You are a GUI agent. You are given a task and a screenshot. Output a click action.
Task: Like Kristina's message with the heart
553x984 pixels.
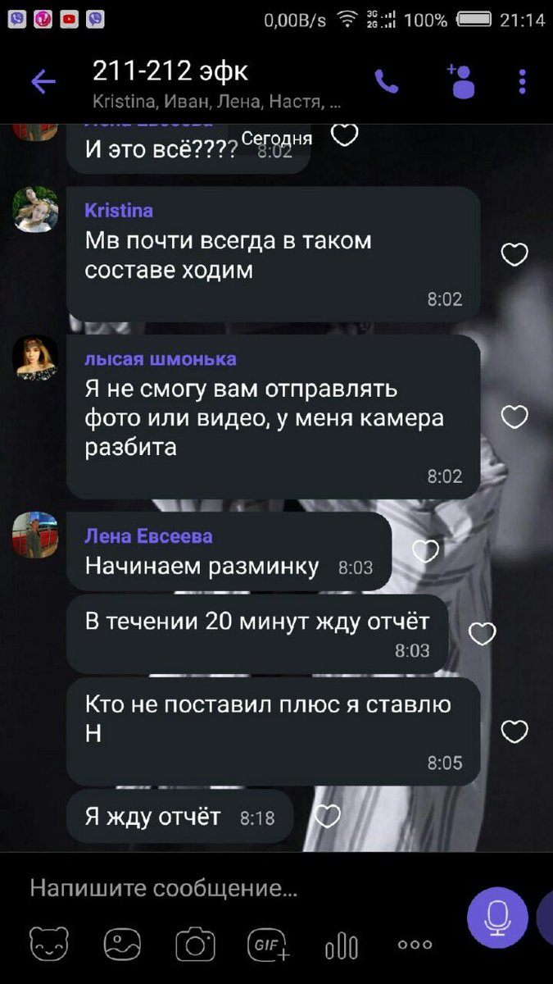514,255
